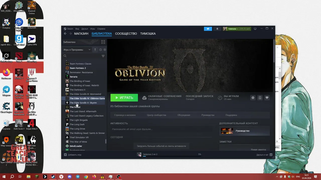Select the Корзина recycle bin icon
The image size is (321, 180).
click(x=6, y=124)
